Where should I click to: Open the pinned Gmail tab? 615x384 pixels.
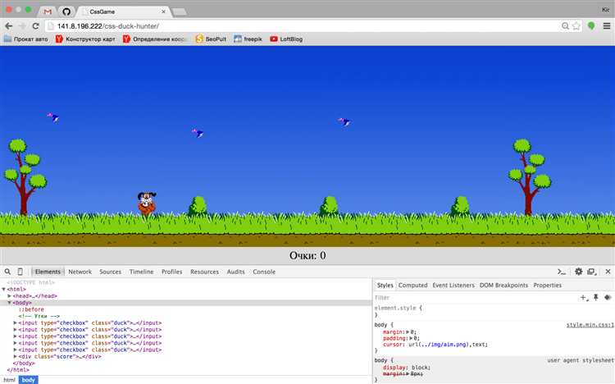click(x=48, y=11)
